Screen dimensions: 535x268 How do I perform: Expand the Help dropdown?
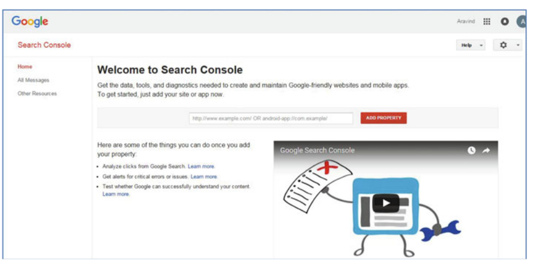[471, 45]
